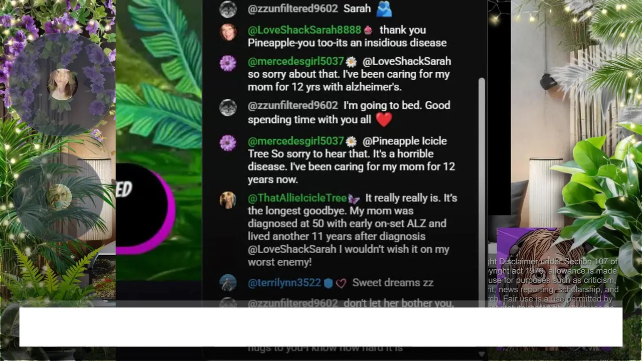The width and height of the screenshot is (642, 361).
Task: Open the @terrilynn3522 username link
Action: click(284, 283)
